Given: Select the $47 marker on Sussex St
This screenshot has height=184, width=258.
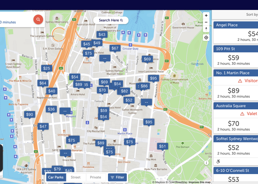Looking at the screenshot, I should click(x=43, y=127).
